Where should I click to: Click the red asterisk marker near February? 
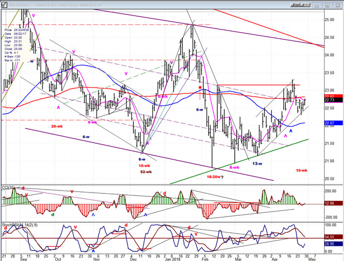[x=199, y=88]
